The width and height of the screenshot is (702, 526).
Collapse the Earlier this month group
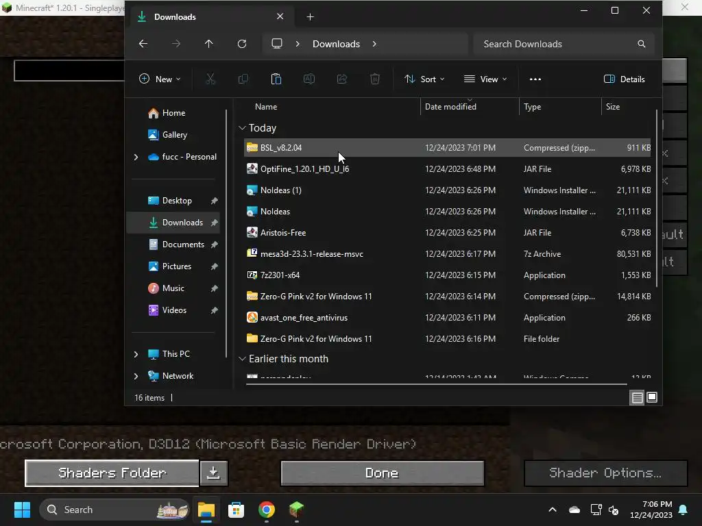click(x=242, y=359)
